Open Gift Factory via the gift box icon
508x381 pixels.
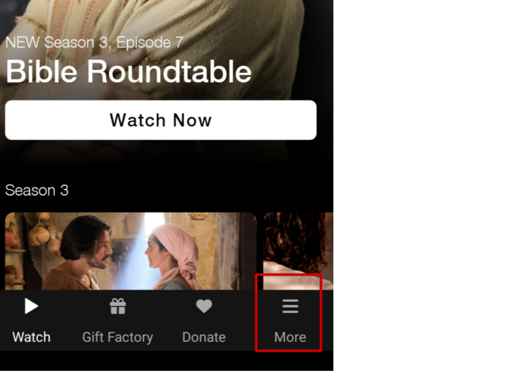117,306
